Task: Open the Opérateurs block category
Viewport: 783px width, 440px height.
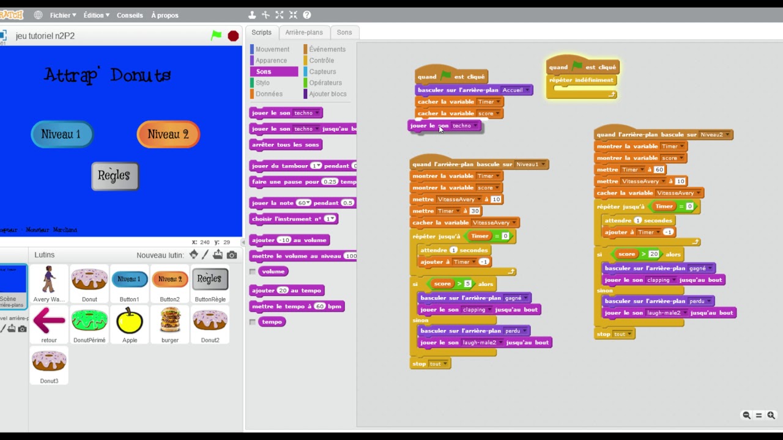Action: point(325,82)
